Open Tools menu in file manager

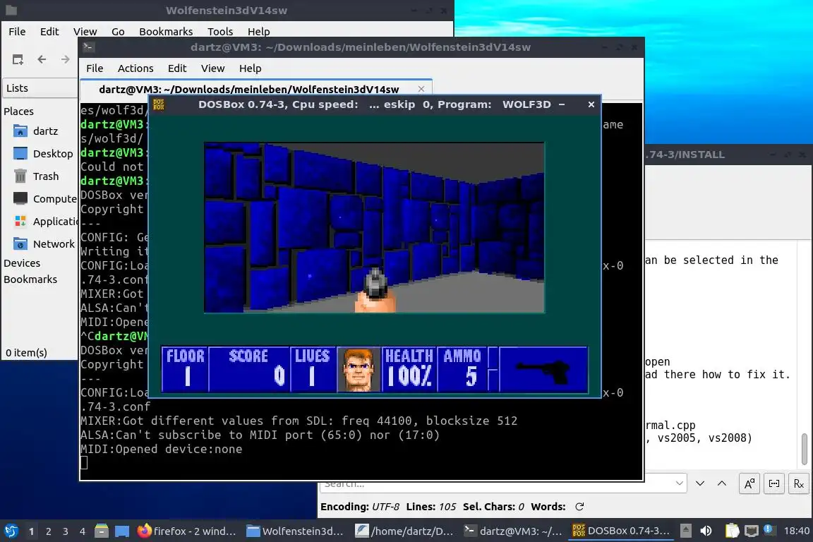[x=220, y=32]
